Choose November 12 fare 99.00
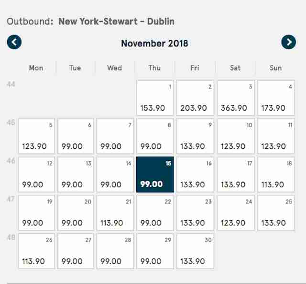The width and height of the screenshot is (306, 284). click(36, 175)
